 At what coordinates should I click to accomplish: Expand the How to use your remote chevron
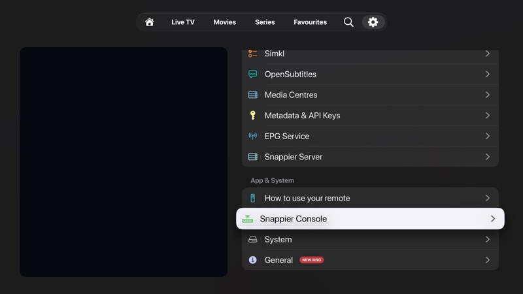click(488, 198)
